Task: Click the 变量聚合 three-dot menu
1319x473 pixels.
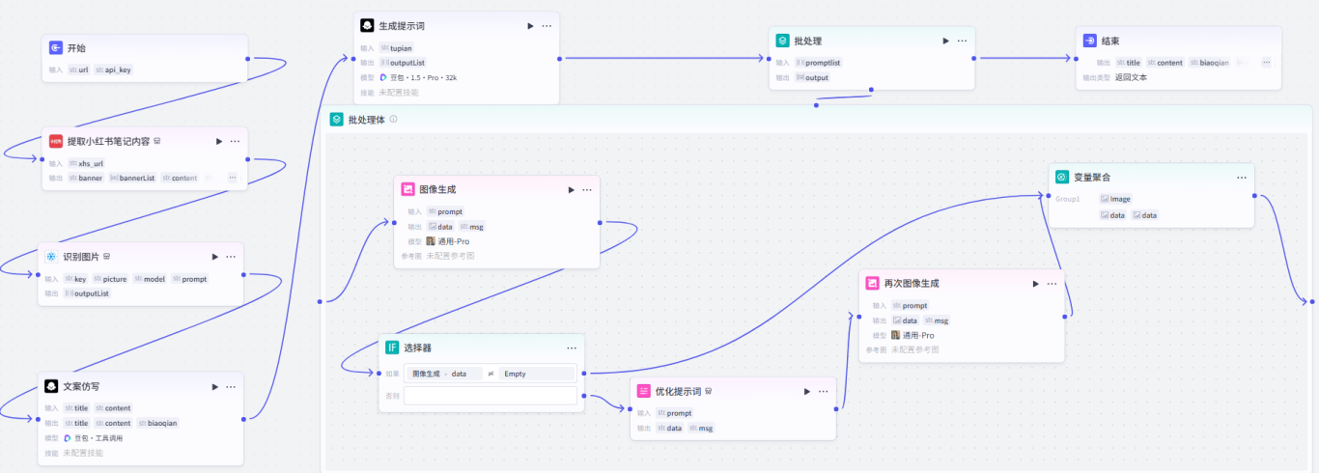Action: click(x=1242, y=178)
